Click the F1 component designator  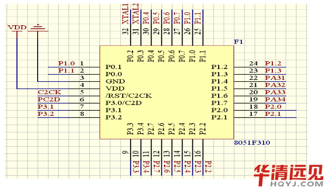click(x=238, y=42)
